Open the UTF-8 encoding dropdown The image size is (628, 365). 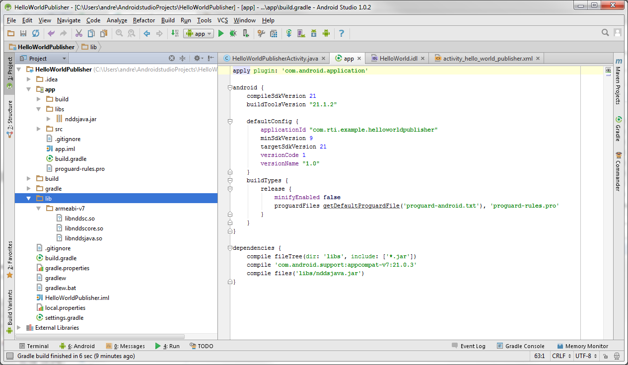point(586,356)
